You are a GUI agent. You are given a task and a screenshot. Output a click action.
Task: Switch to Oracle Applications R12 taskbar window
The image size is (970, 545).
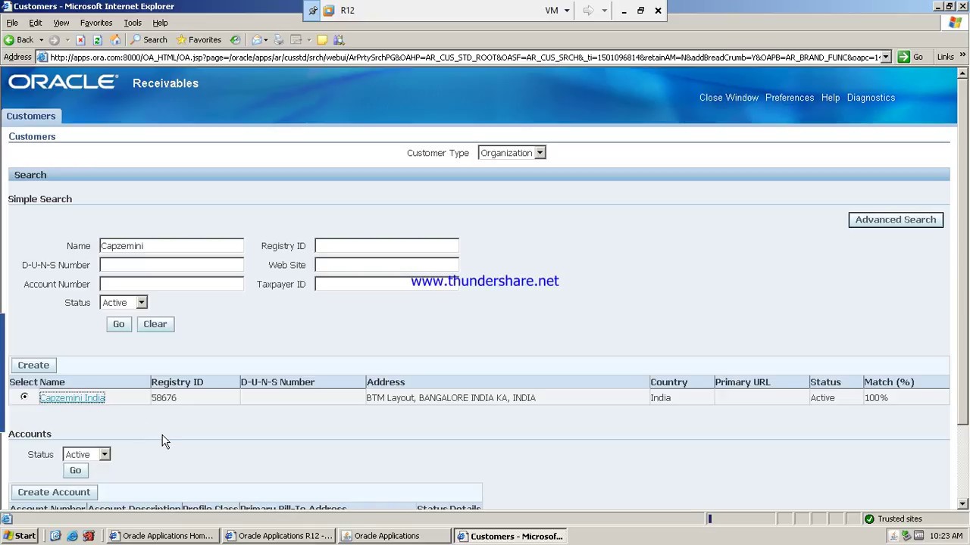pyautogui.click(x=280, y=536)
